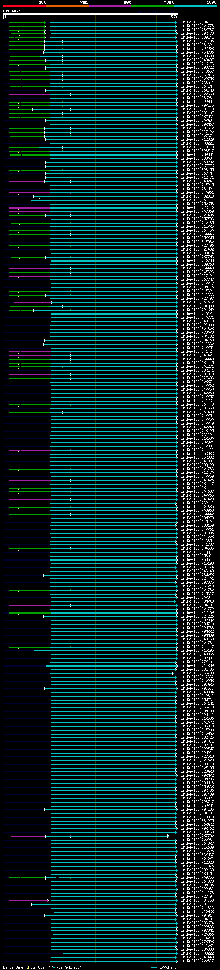Select label UniRef100_A9PHD4
The height and width of the screenshot is (970, 220).
coord(197,102)
